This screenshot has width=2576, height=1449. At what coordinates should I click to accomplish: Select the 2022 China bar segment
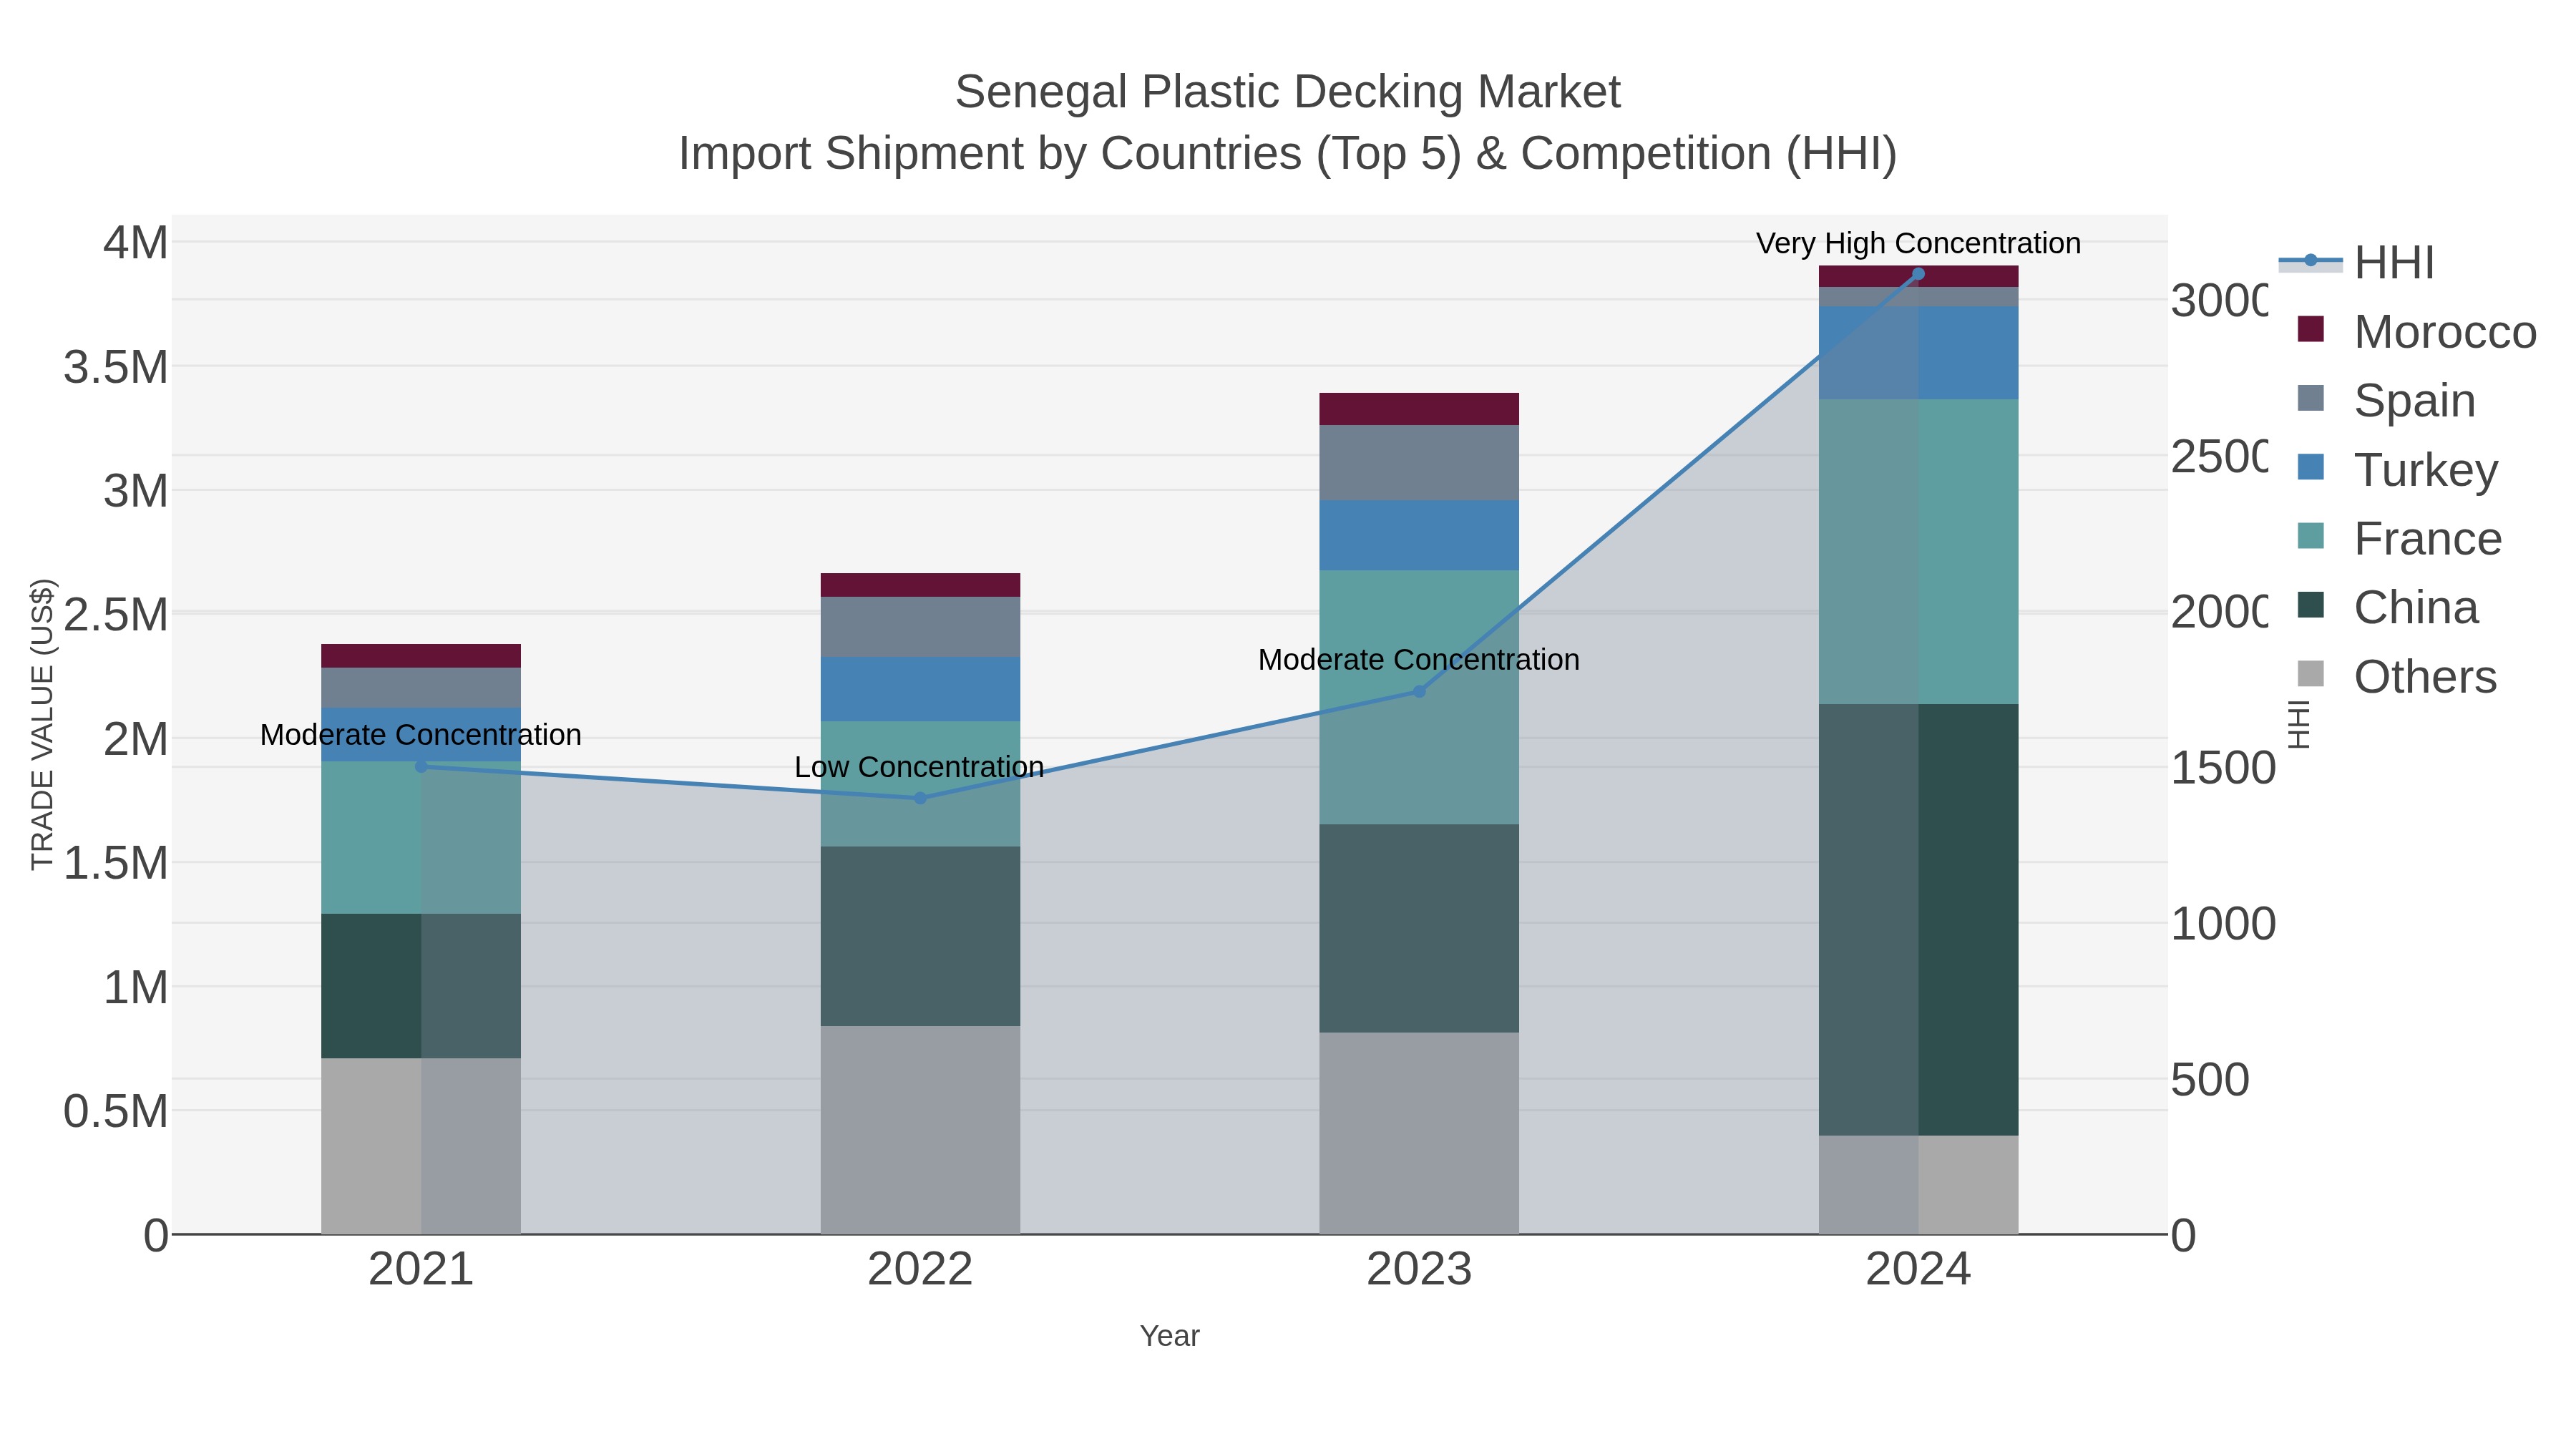920,936
